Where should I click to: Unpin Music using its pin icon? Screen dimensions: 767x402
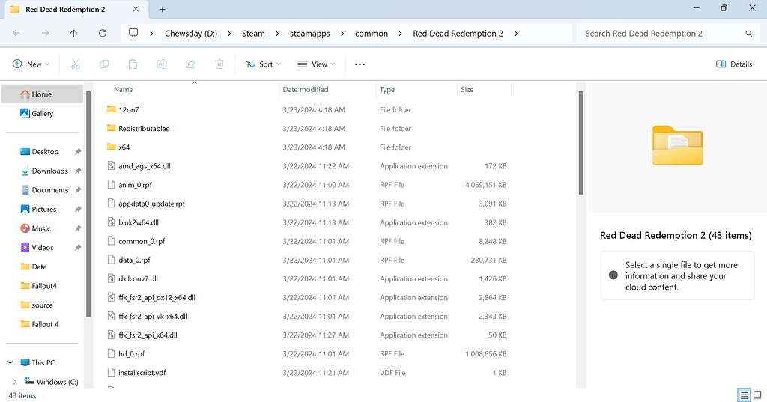78,228
